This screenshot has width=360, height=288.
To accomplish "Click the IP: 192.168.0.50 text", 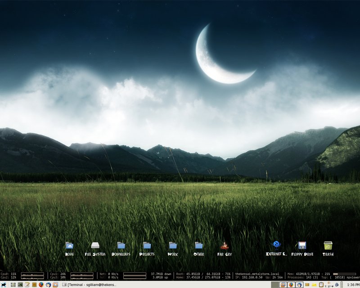I will click(x=249, y=278).
